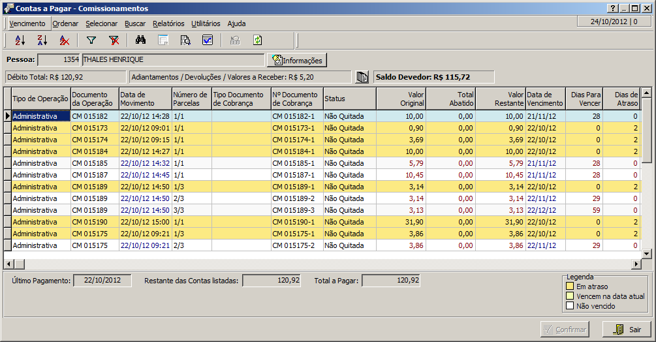Open the Relatórios menu
The image size is (656, 342).
168,23
